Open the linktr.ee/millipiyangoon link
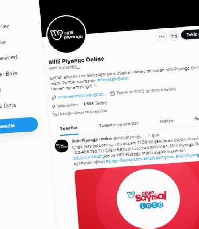Image resolution: width=199 pixels, height=229 pixels. click(82, 96)
